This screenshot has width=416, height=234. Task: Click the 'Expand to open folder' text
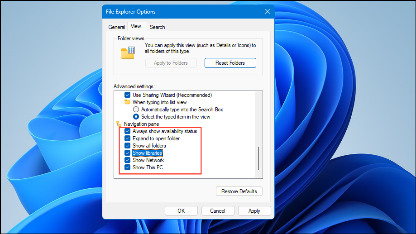tap(156, 138)
